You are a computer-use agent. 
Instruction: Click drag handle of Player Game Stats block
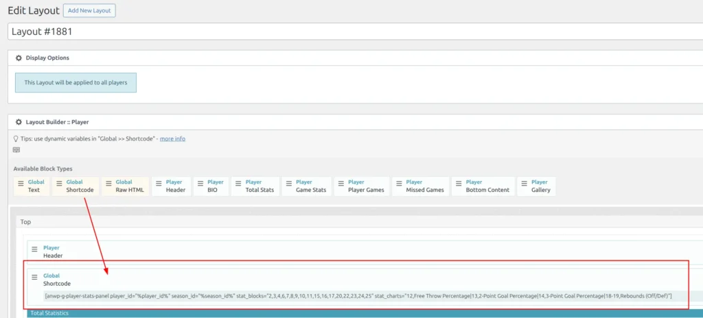(x=288, y=184)
